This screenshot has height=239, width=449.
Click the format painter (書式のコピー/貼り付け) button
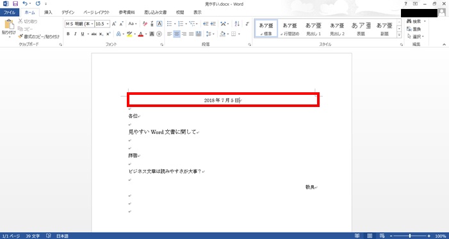pos(38,37)
